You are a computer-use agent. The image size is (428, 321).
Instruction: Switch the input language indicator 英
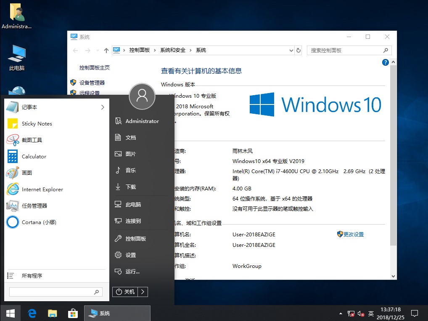tap(371, 313)
